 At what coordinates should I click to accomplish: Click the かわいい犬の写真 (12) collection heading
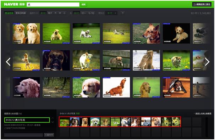(70, 113)
